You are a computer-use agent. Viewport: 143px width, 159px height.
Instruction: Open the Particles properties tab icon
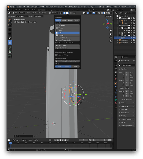pos(116,90)
